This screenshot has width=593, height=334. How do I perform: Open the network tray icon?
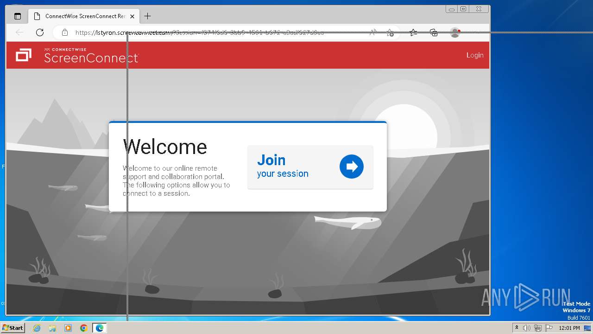pyautogui.click(x=537, y=328)
